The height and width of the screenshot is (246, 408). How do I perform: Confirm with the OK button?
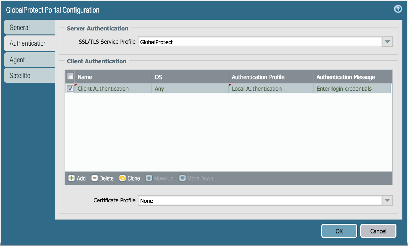pos(339,231)
